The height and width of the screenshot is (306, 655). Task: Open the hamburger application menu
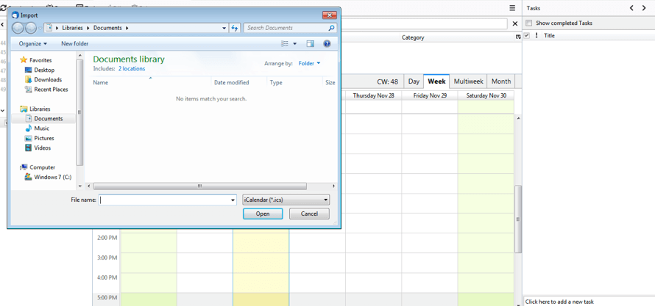click(512, 8)
